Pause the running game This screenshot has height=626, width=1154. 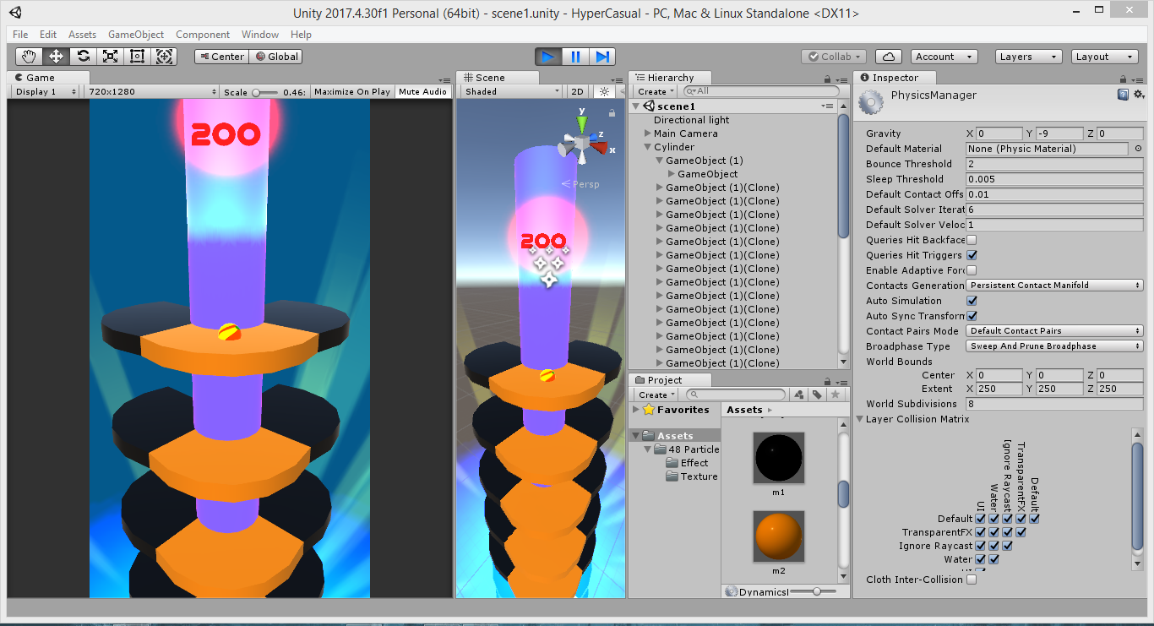575,57
